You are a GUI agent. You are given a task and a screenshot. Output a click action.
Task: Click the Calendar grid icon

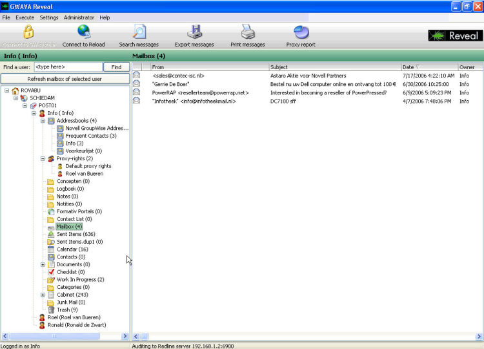coord(51,249)
